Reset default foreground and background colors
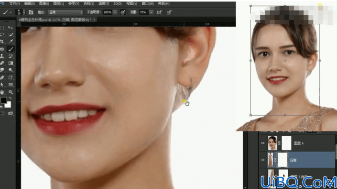Image resolution: width=337 pixels, height=189 pixels. coord(1,107)
